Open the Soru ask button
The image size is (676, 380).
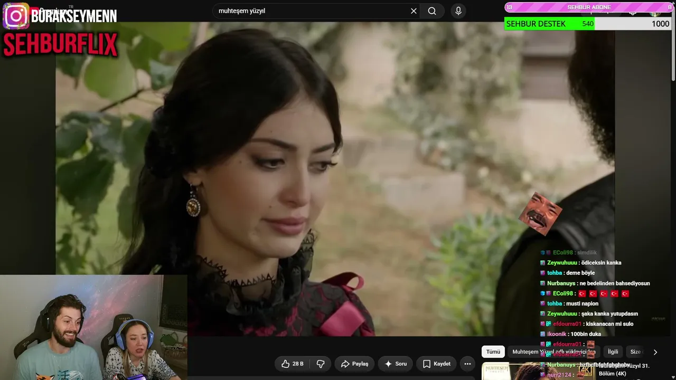pyautogui.click(x=396, y=364)
